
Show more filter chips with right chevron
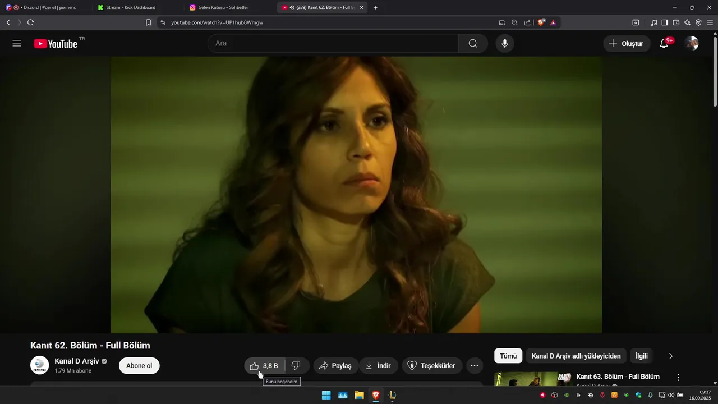pos(670,356)
